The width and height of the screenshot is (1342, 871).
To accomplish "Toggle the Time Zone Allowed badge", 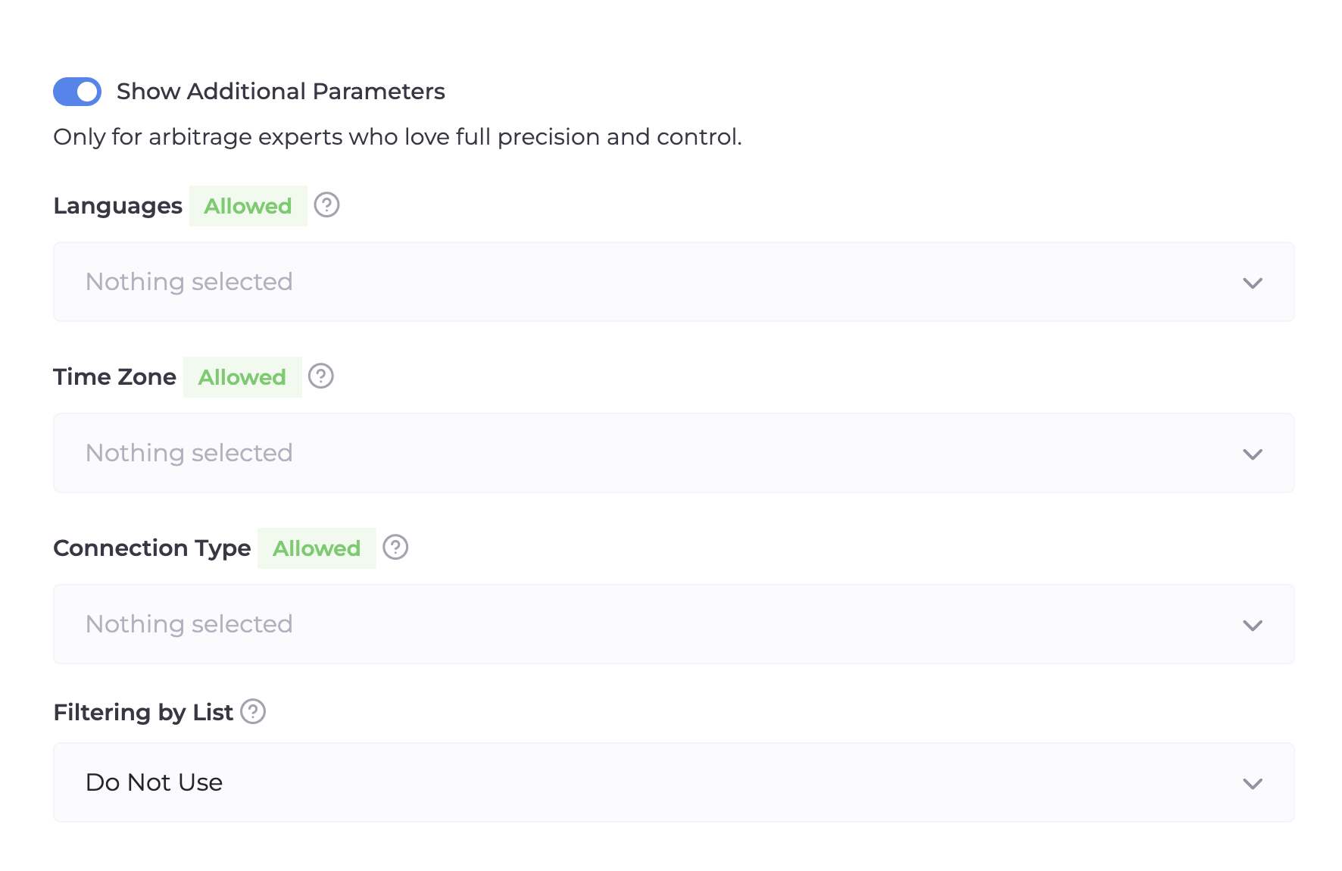I will (242, 377).
